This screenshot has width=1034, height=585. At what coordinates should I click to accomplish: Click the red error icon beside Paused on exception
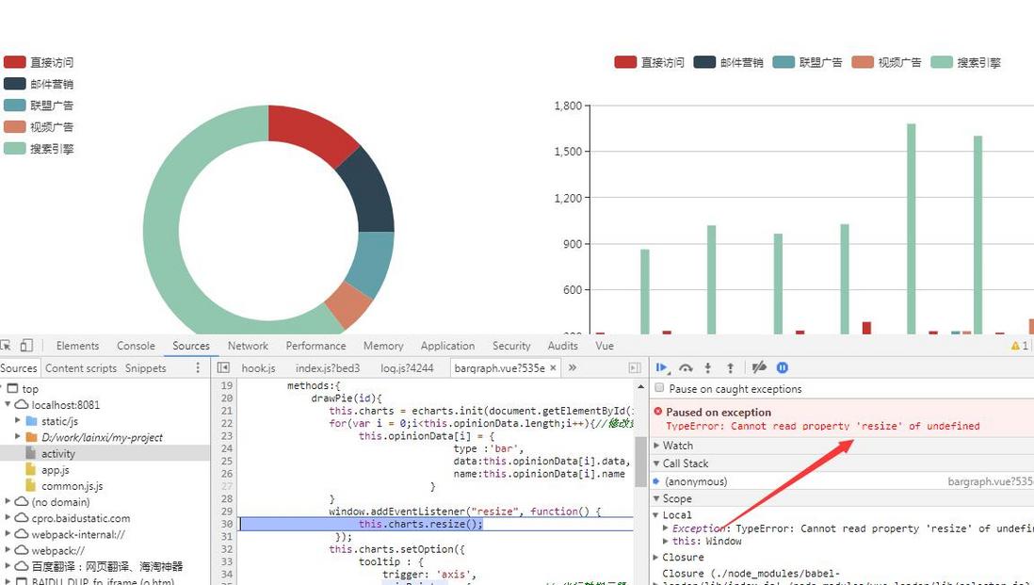(x=657, y=411)
